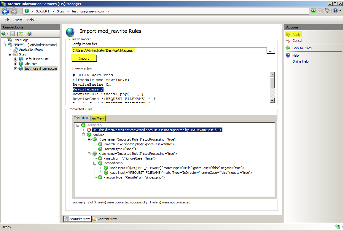Click the Help link in Actions pane
This screenshot has width=344, height=231.
[x=296, y=55]
